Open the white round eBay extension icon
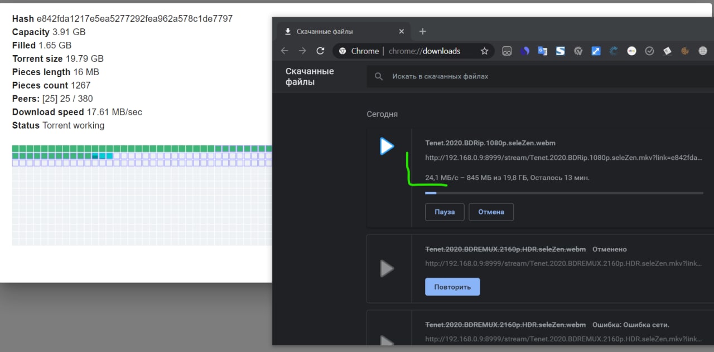Viewport: 714px width, 352px height. (x=631, y=51)
